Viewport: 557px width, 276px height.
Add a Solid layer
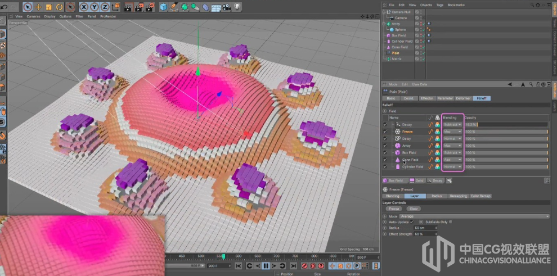[x=417, y=180]
